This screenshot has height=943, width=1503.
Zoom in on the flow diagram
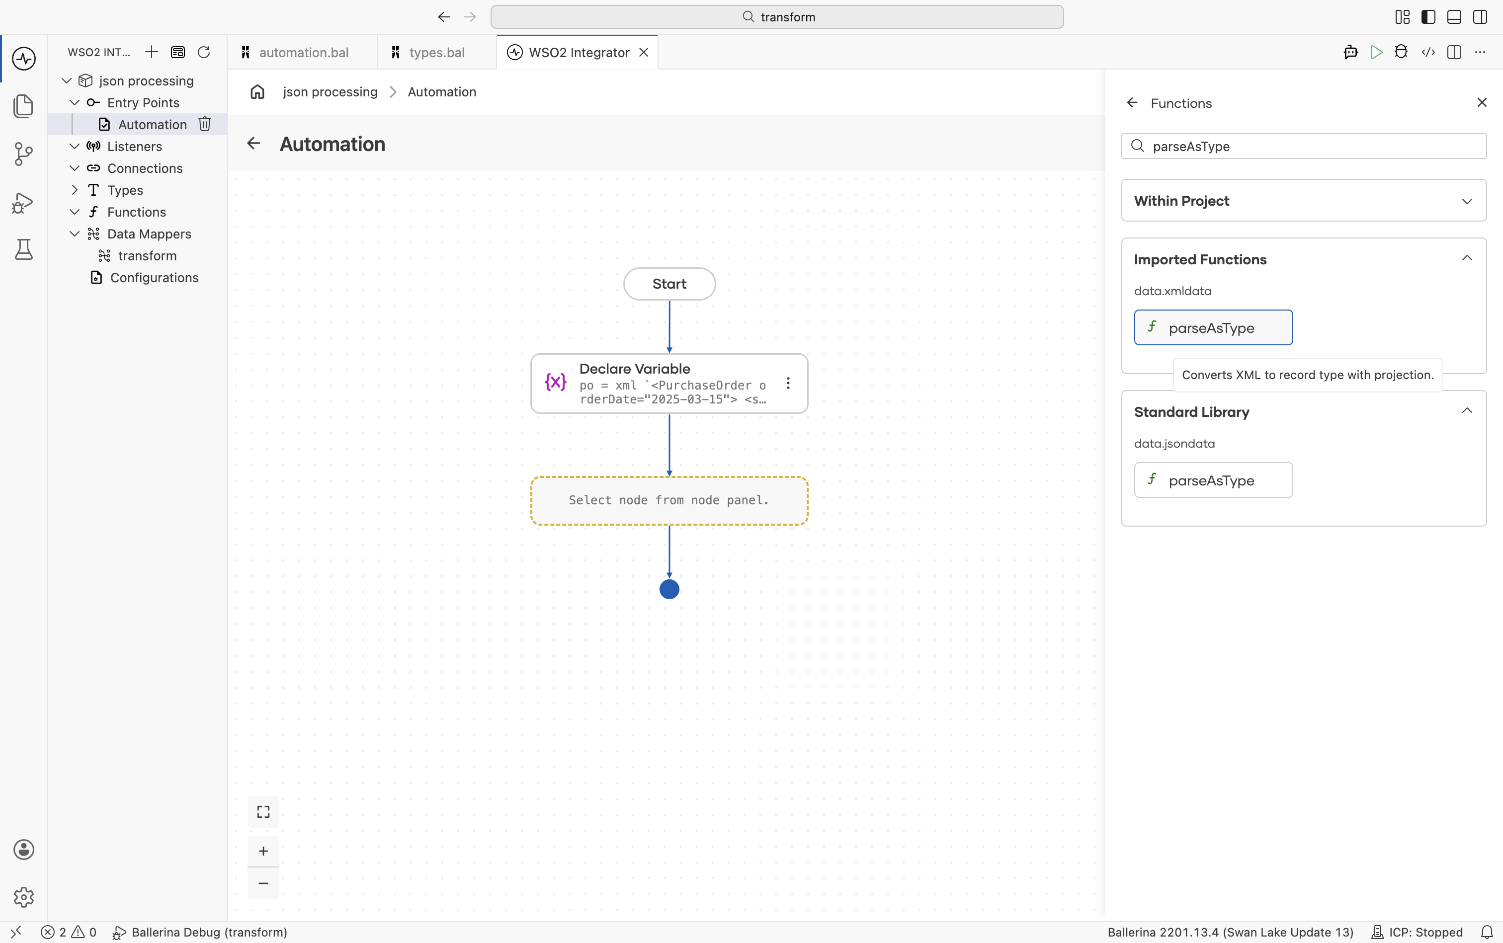263,851
